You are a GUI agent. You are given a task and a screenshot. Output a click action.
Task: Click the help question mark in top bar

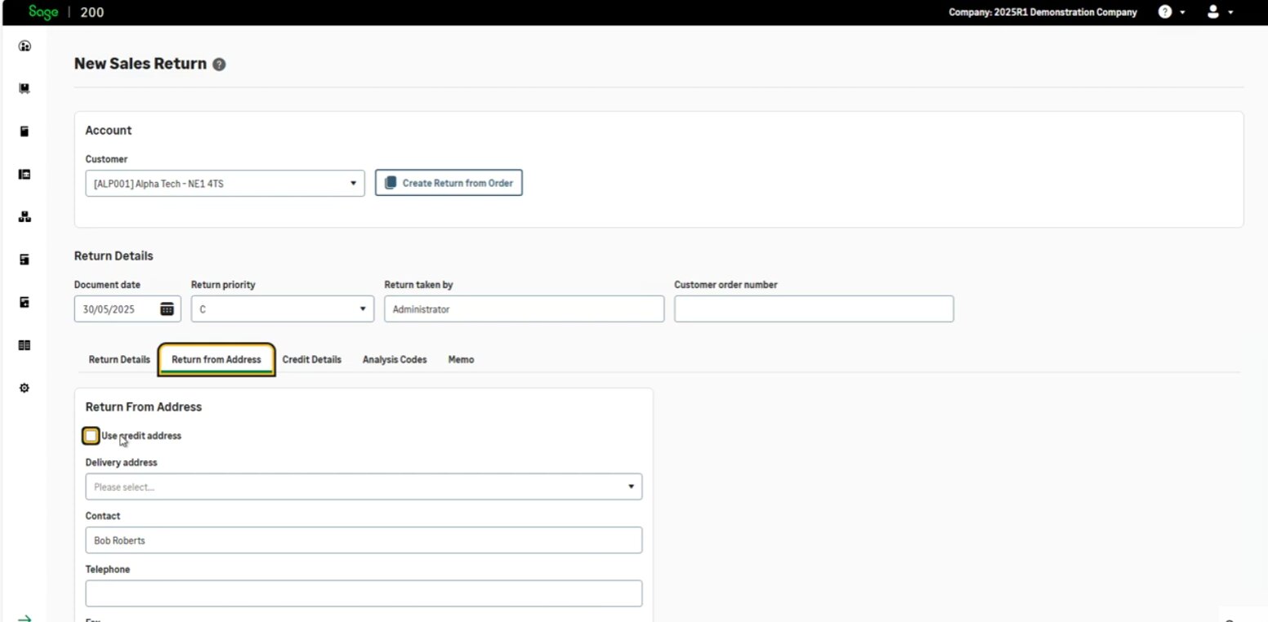tap(1165, 12)
